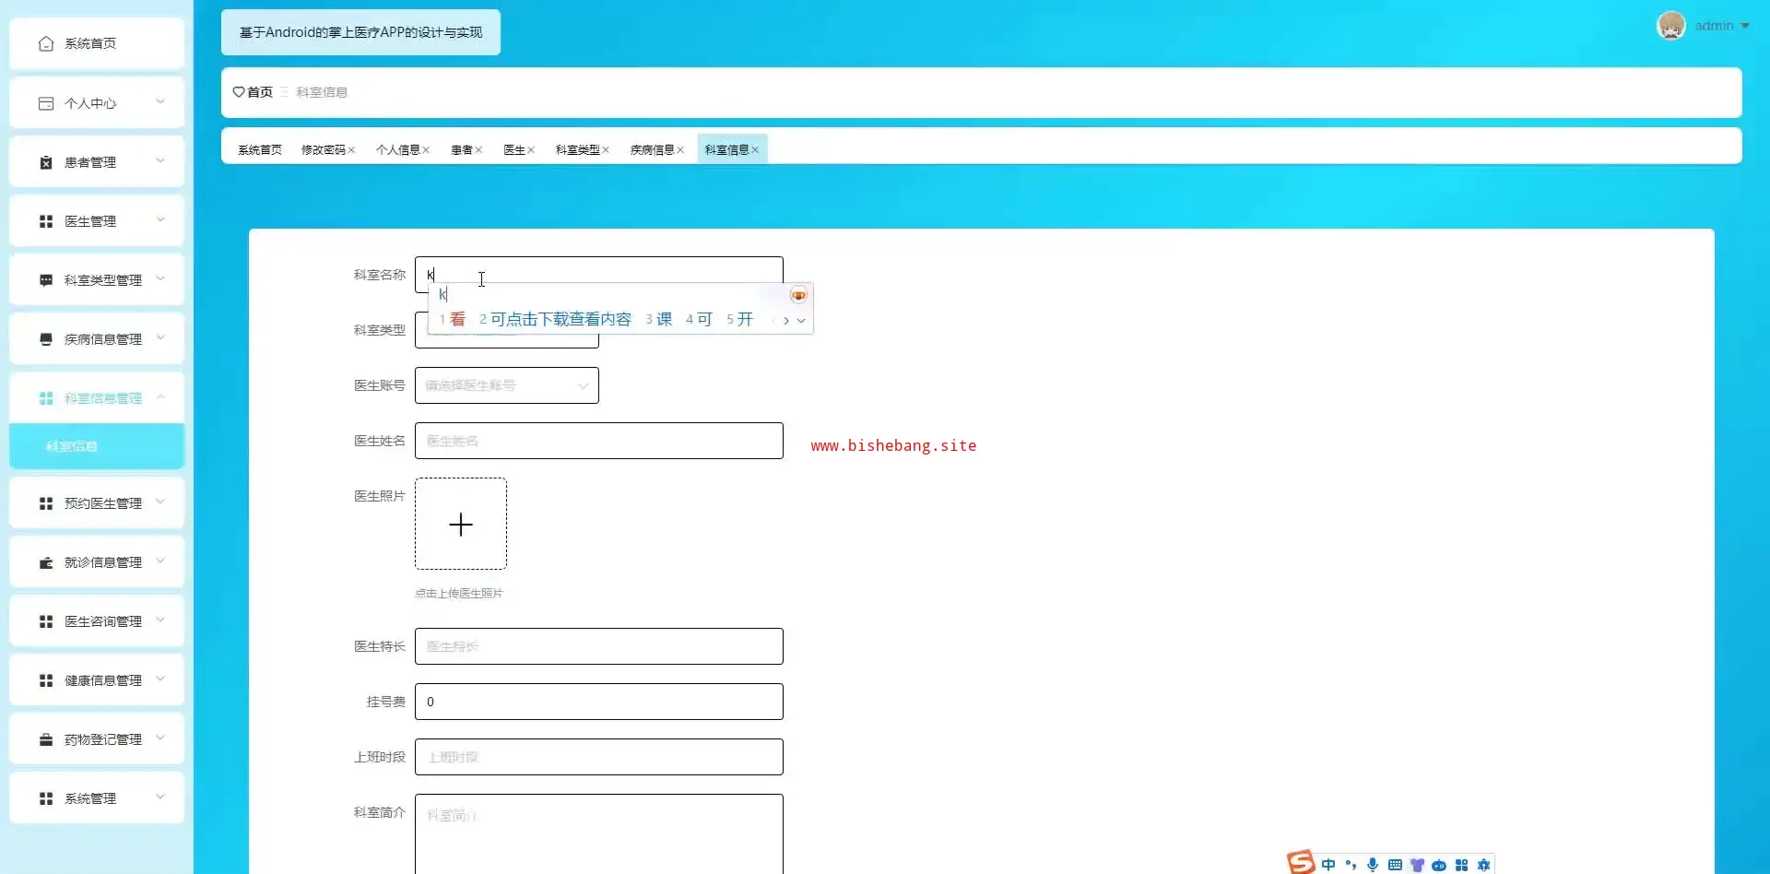The width and height of the screenshot is (1770, 874).
Task: Expand the 就诊信息管理 menu chevron
Action: (x=160, y=561)
